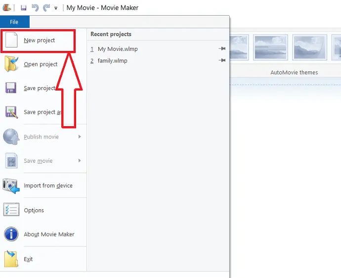Click the folder icon for Open project
The width and height of the screenshot is (341, 278).
tap(11, 64)
